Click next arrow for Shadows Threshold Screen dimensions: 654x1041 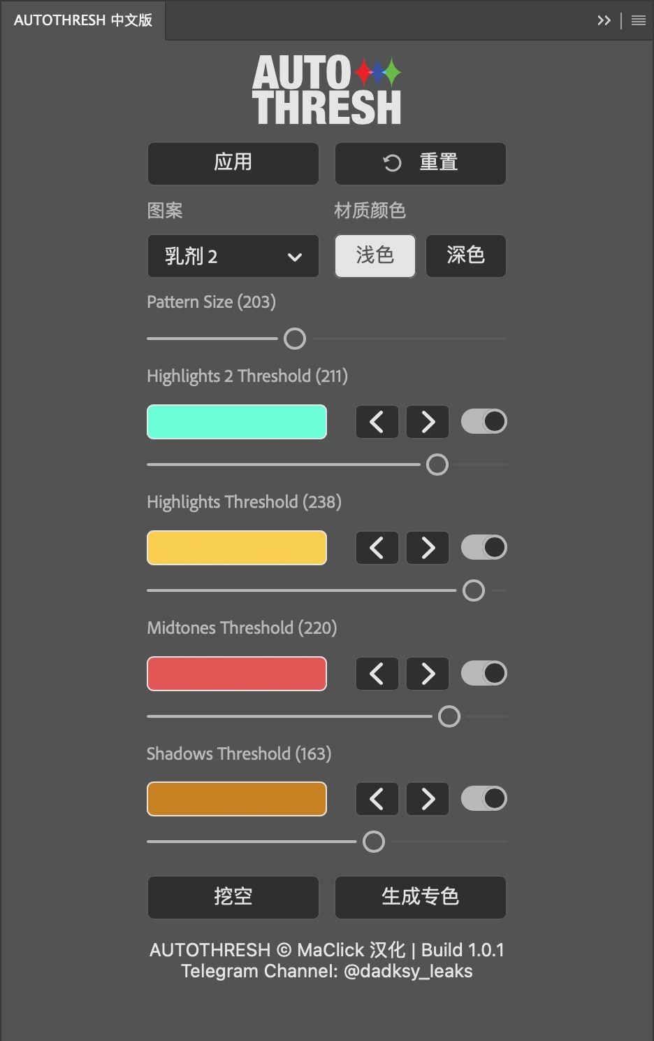coord(428,799)
